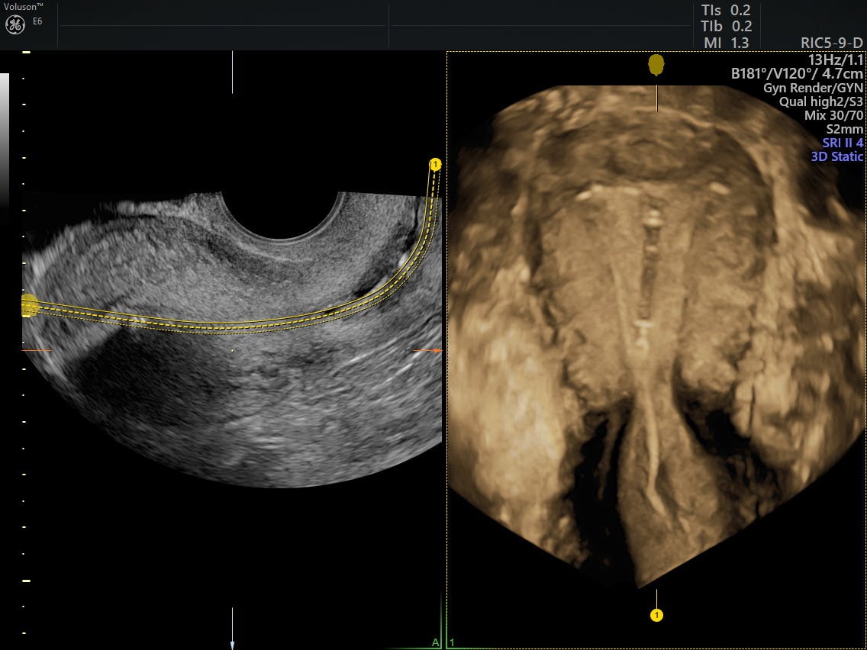
Task: Click the orange arrow at the 2D image's right edge
Action: click(x=427, y=351)
